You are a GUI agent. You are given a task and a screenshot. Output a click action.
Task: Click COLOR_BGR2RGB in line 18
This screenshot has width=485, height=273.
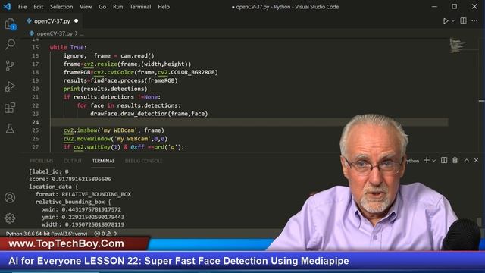point(192,72)
